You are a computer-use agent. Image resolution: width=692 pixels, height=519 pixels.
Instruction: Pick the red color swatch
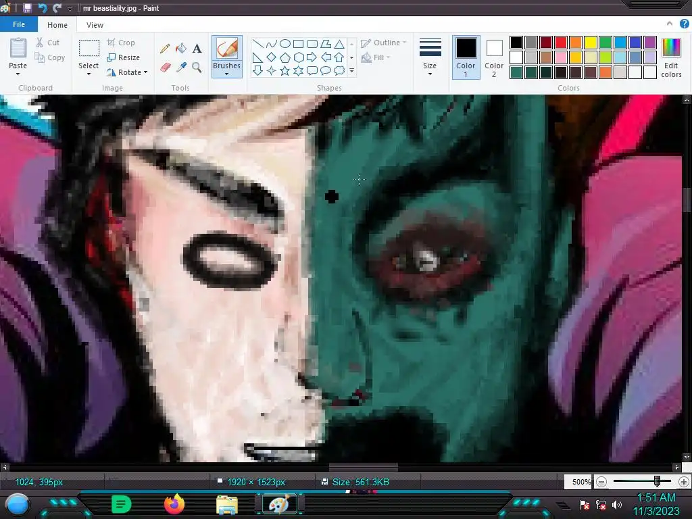coord(561,43)
